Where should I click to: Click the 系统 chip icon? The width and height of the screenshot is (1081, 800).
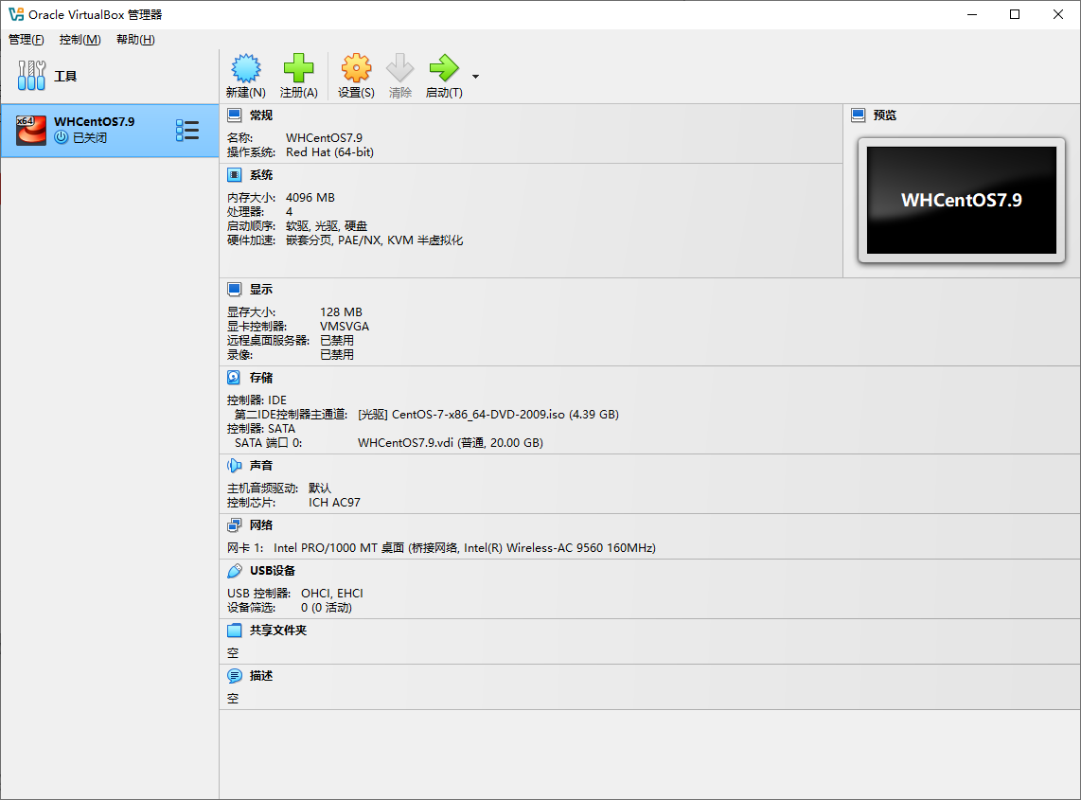tap(235, 175)
